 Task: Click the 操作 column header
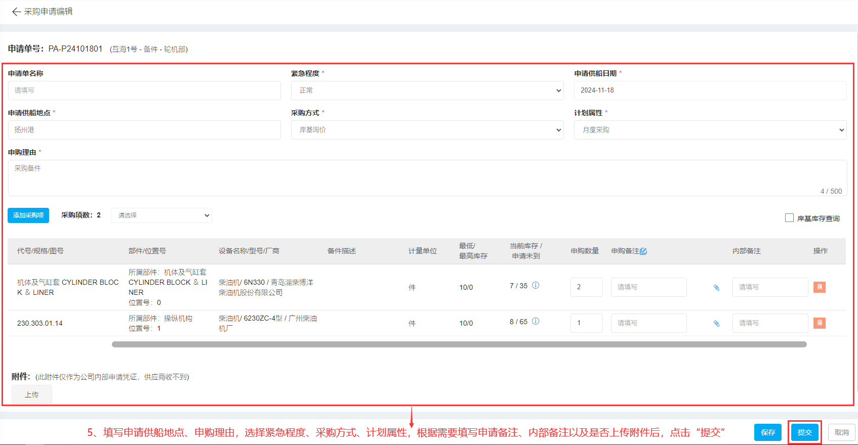tap(821, 251)
